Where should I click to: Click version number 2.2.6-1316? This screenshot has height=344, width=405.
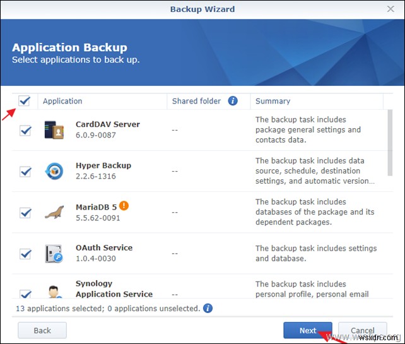pos(96,176)
